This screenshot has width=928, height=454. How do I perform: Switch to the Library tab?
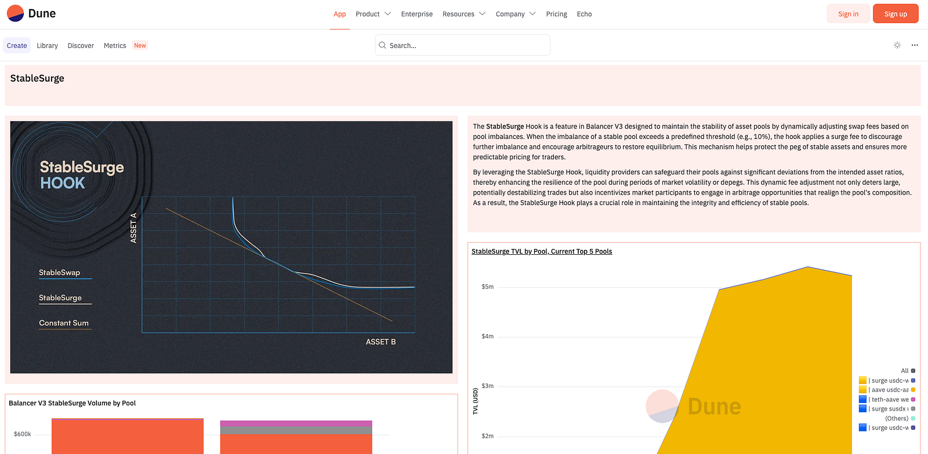tap(48, 46)
